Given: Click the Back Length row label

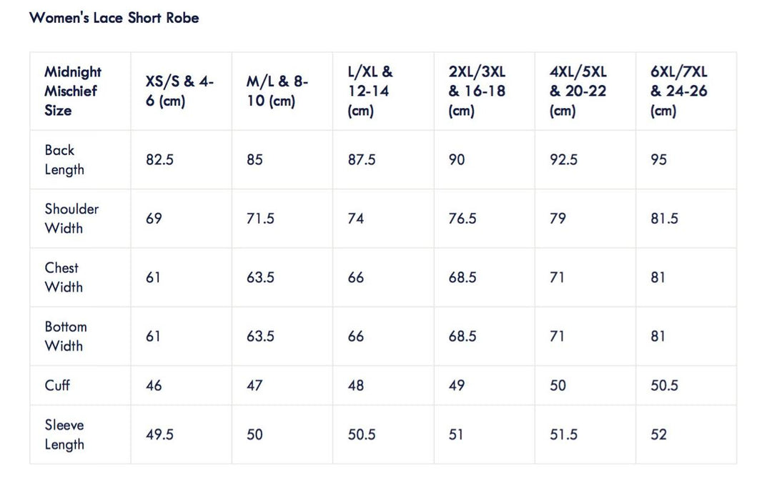Looking at the screenshot, I should pos(64,160).
